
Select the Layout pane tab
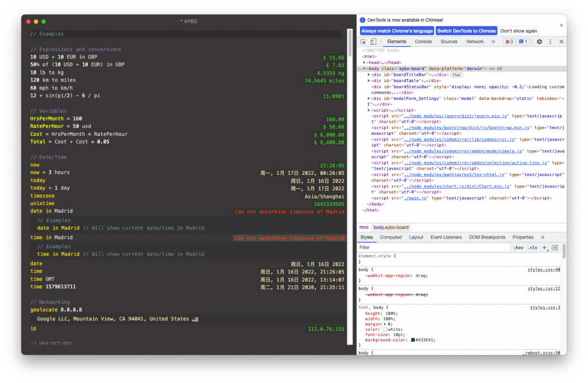[x=416, y=237]
